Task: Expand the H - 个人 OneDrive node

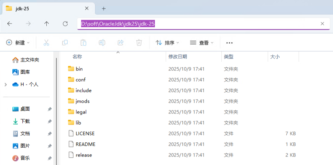Action: coord(6,85)
